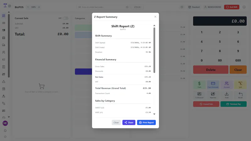The width and height of the screenshot is (251, 141).
Task: Open the NEWS21296300 user menu
Action: tap(213, 7)
